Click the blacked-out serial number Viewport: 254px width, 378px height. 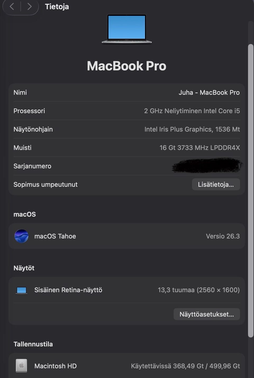click(x=206, y=166)
